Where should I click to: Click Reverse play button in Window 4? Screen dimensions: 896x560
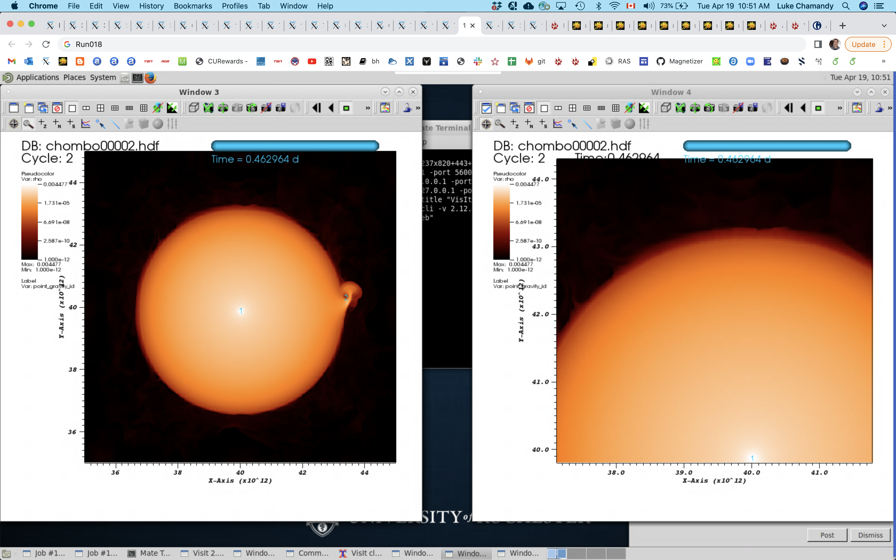(x=803, y=108)
